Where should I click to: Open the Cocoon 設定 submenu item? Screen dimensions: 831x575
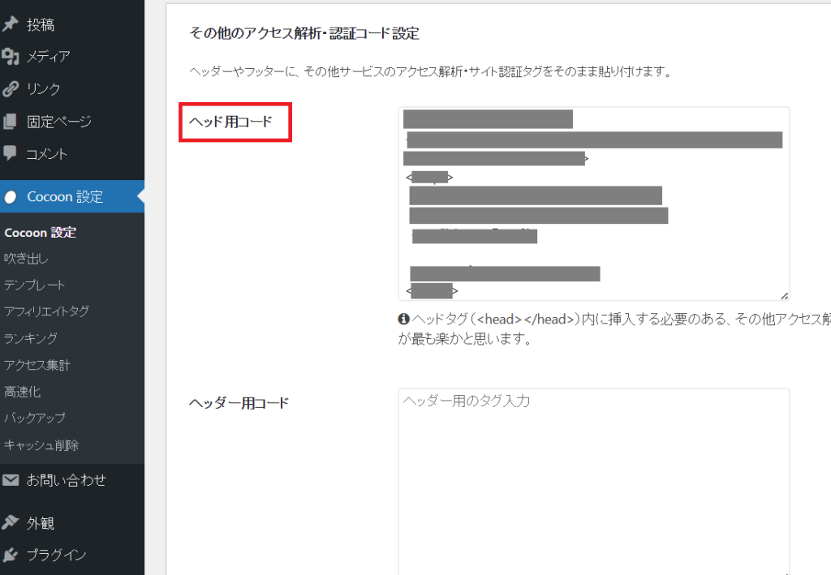[41, 233]
